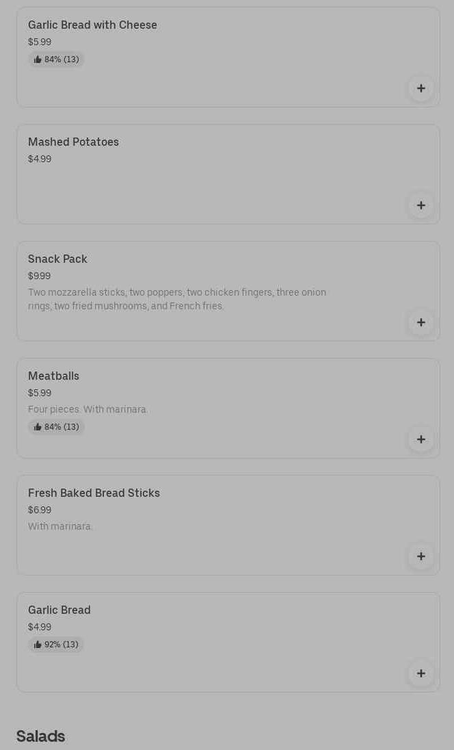Viewport: 454px width, 750px height.
Task: Add Garlic Bread with Cheese to cart
Action: (x=420, y=88)
